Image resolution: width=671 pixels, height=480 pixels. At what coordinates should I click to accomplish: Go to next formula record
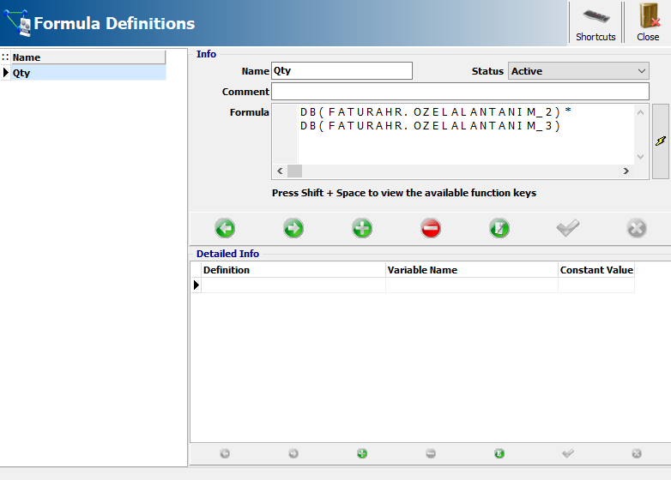(x=293, y=228)
